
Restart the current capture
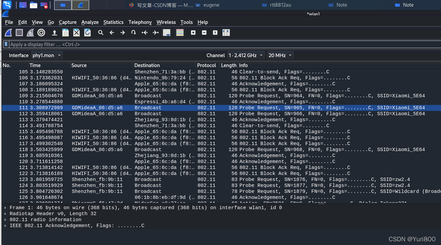[x=30, y=33]
